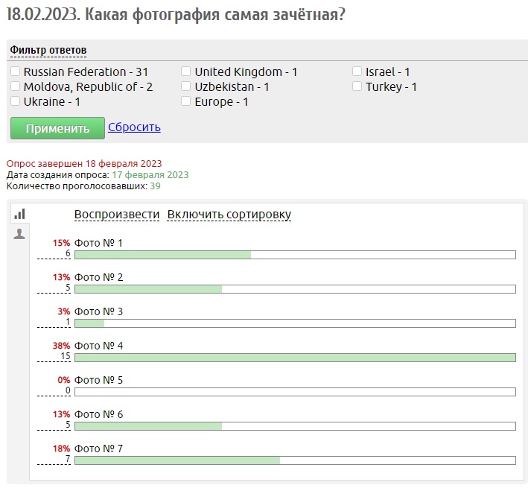Viewport: 528px width, 491px height.
Task: Click the Фото № 4 result bar
Action: point(295,358)
